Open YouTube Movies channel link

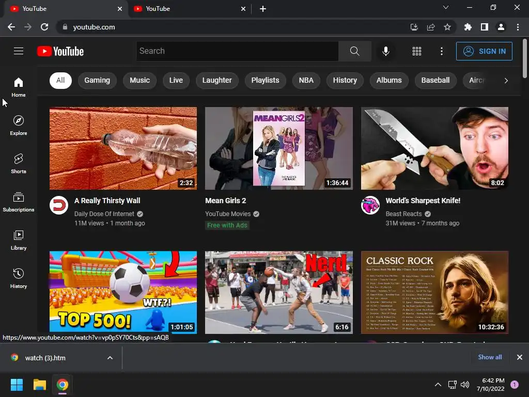click(x=228, y=214)
